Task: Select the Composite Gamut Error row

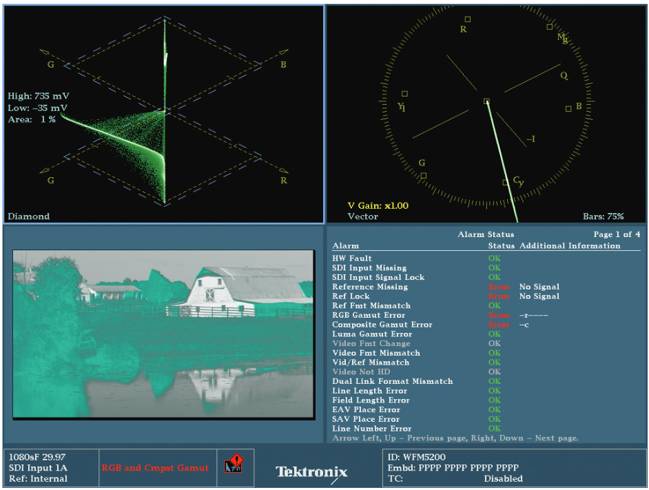Action: coord(486,325)
